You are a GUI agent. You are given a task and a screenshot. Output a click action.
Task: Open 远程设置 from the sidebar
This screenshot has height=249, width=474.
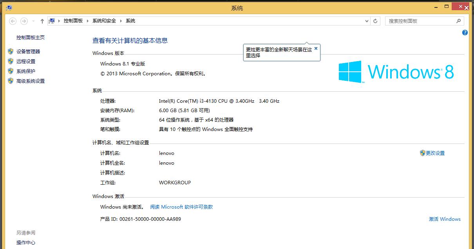pos(26,61)
